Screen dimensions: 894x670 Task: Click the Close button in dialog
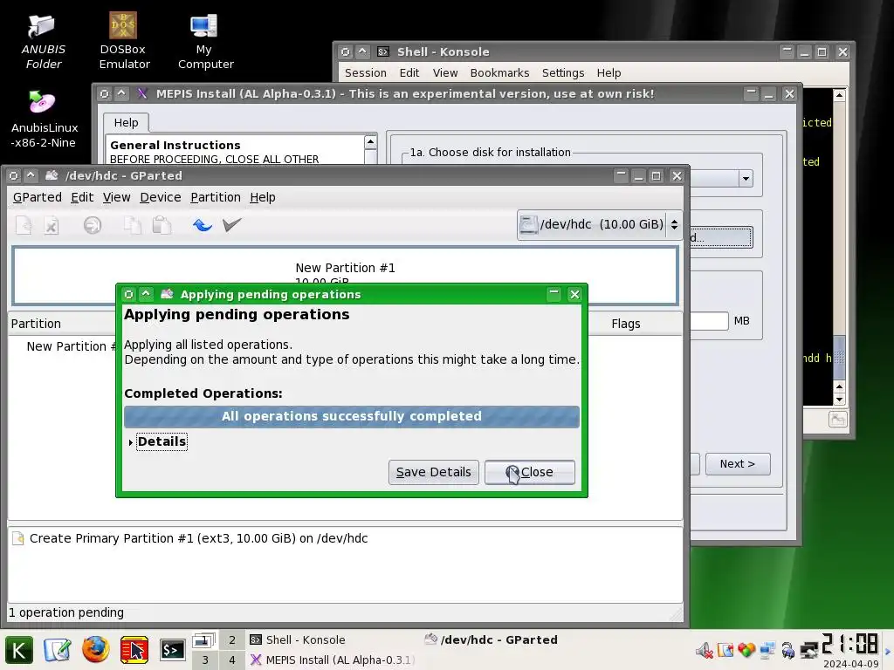pyautogui.click(x=530, y=472)
